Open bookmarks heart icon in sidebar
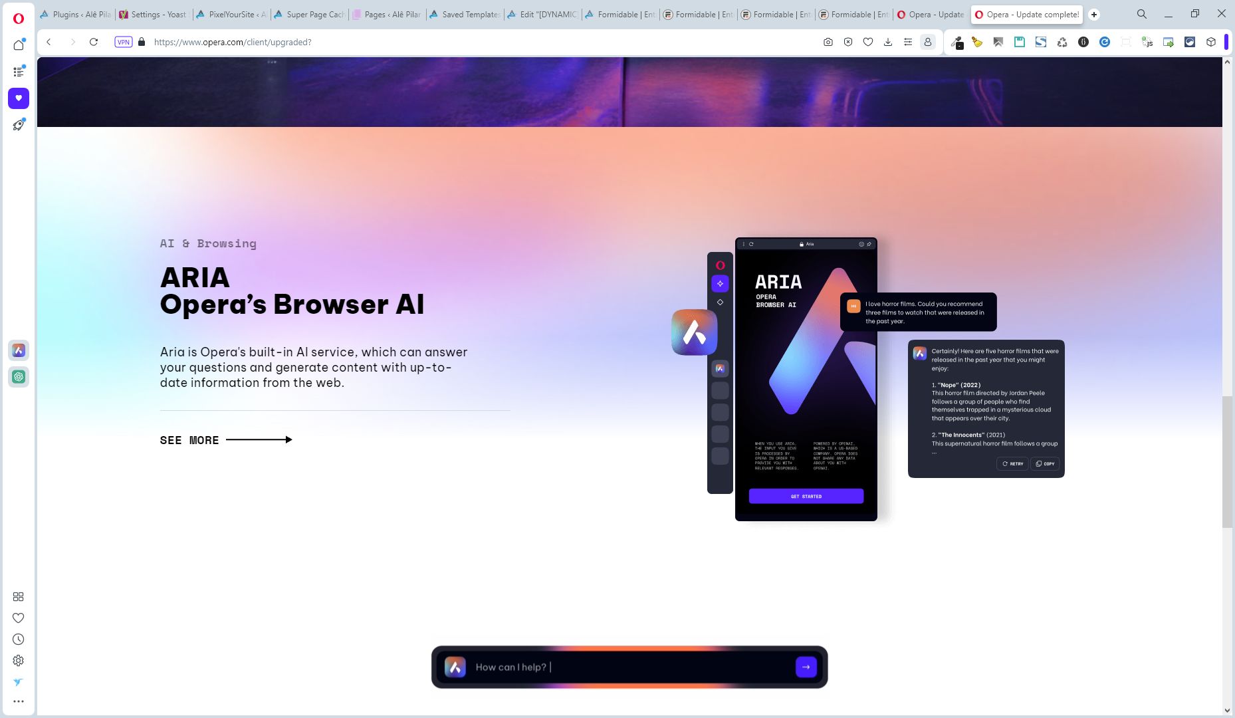This screenshot has height=718, width=1235. click(19, 618)
